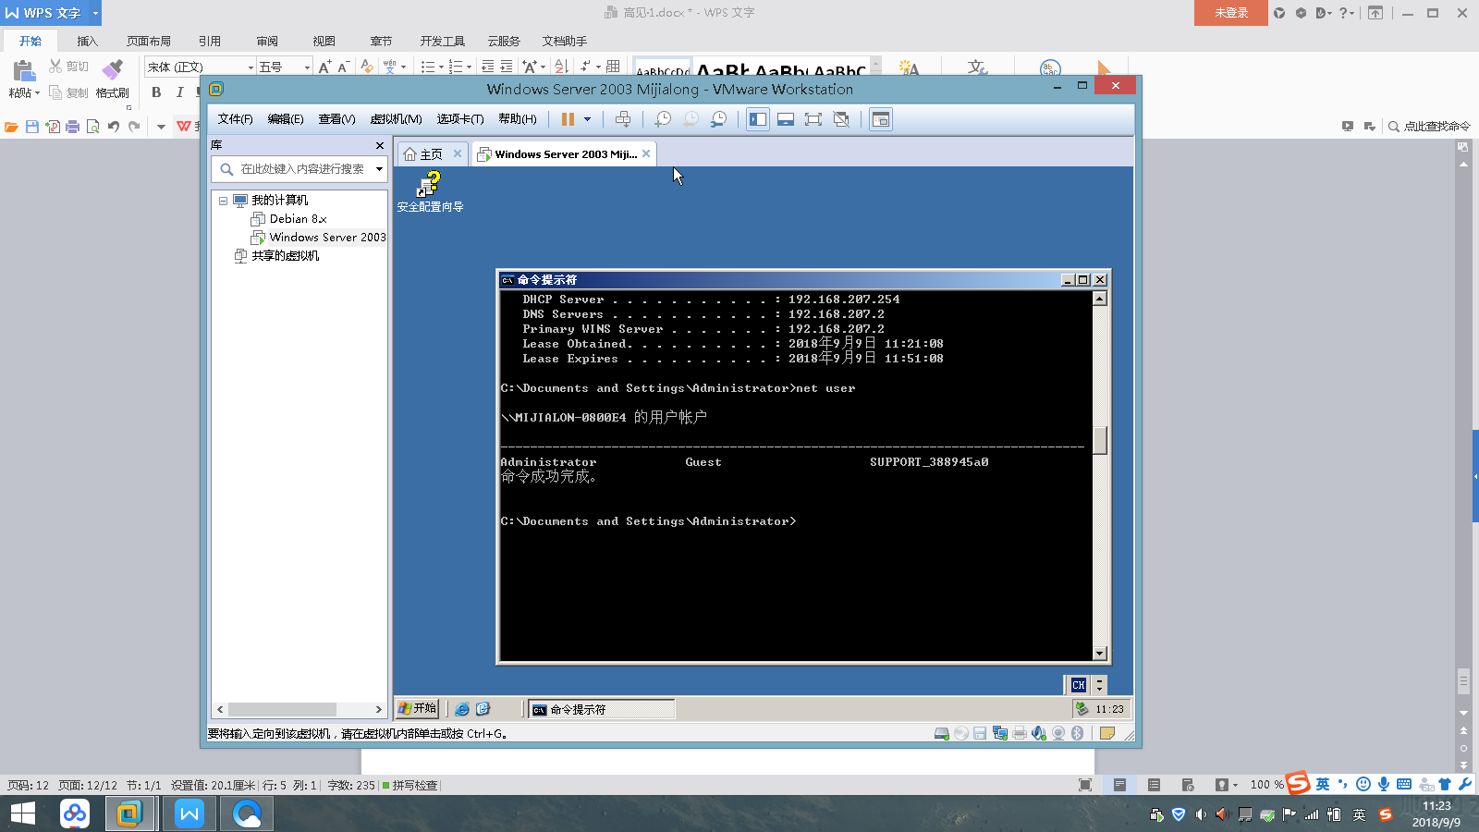
Task: Open the power options arrow beside pause
Action: pos(587,119)
